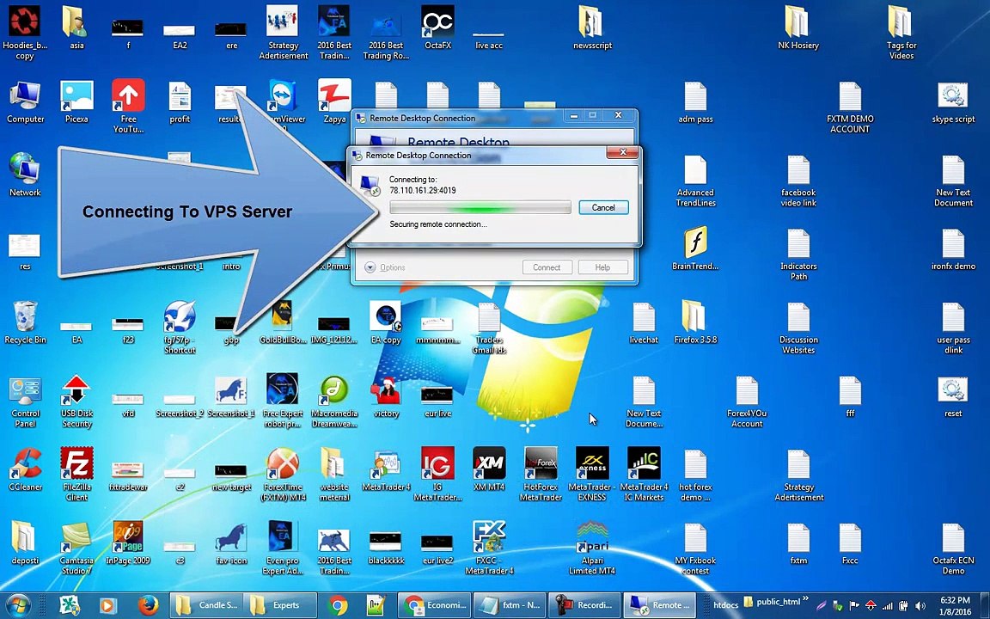Open Chrome from the taskbar
The width and height of the screenshot is (990, 619).
[x=338, y=605]
